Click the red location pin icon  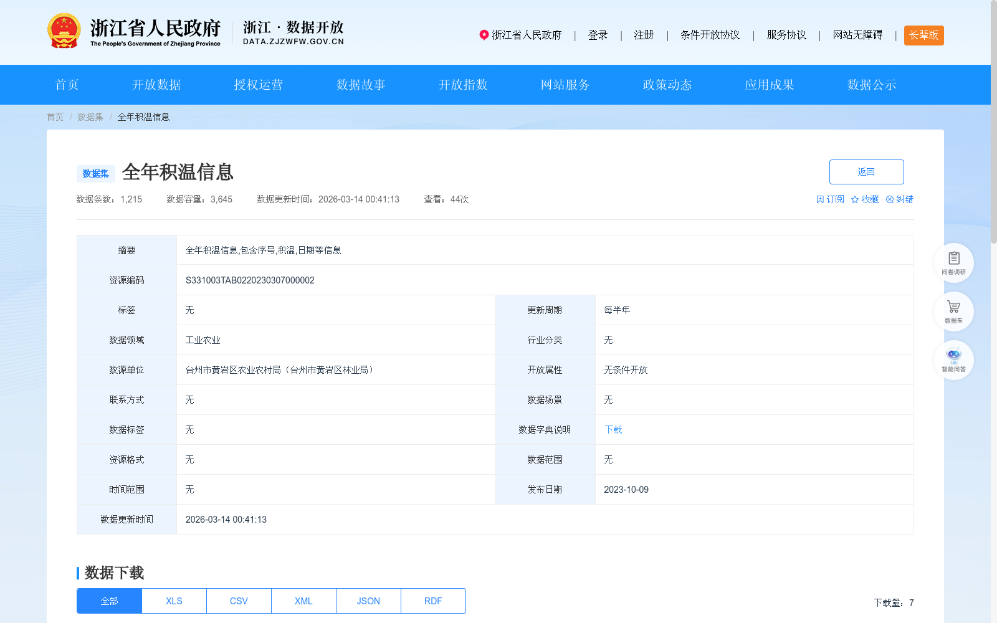(484, 35)
